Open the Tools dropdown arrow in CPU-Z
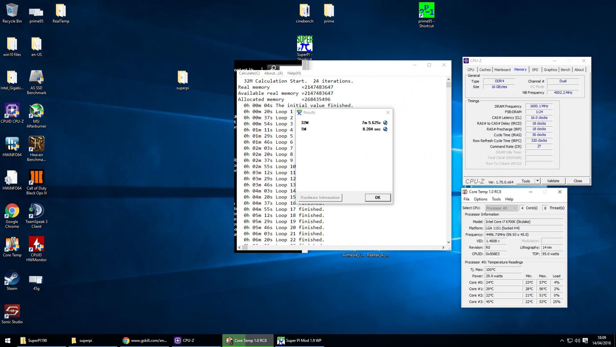Screen dimensions: 616x347 [x=537, y=181]
